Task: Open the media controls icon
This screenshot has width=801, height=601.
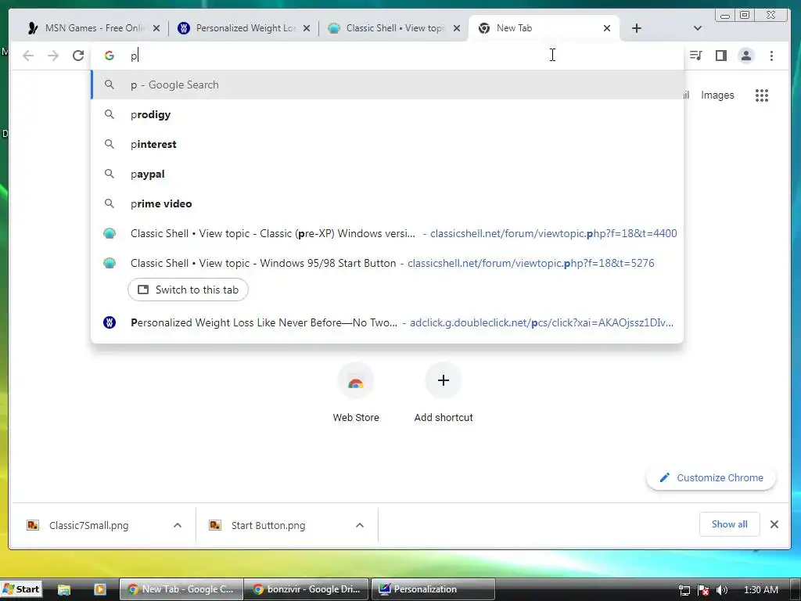Action: click(695, 56)
